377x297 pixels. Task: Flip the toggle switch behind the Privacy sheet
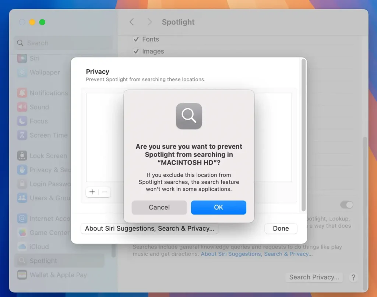pyautogui.click(x=347, y=205)
